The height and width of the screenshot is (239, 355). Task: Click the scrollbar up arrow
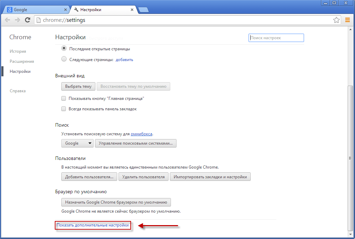click(x=350, y=29)
